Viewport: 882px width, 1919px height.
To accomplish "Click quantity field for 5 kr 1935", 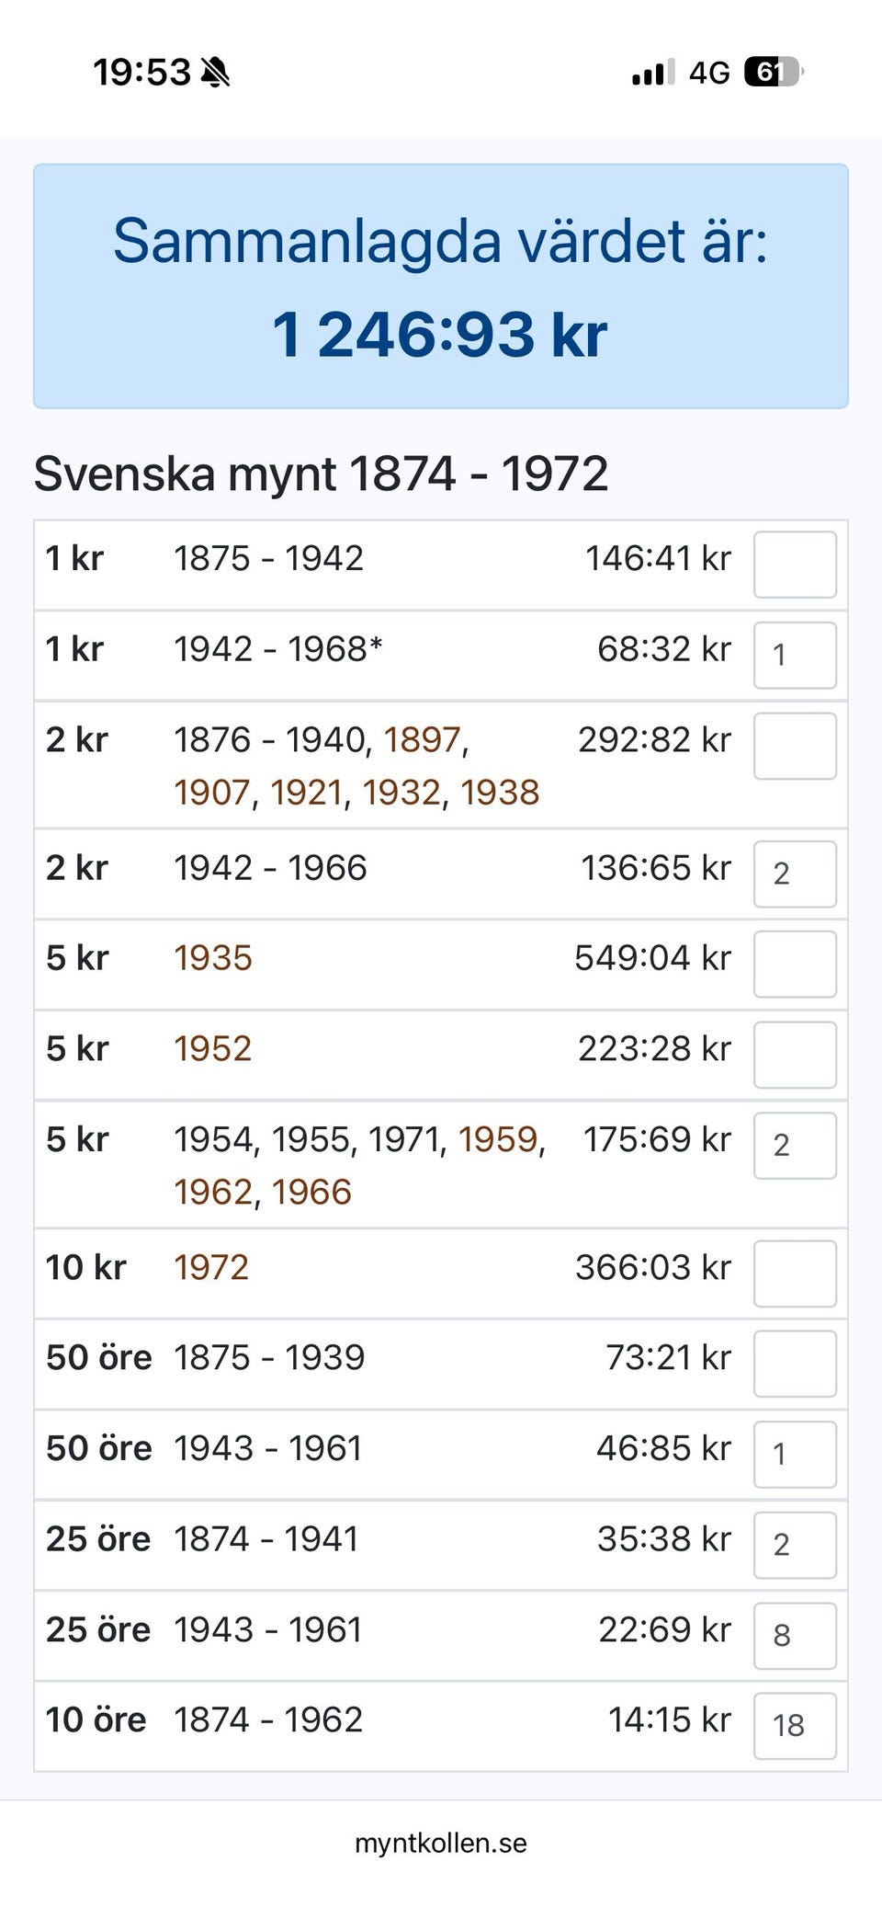I will (x=795, y=964).
